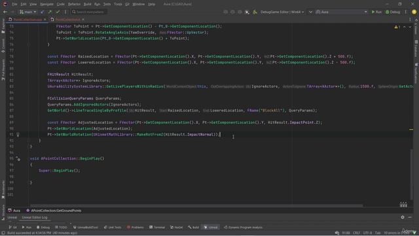
Task: Click the update project icon
Action: 42,12
